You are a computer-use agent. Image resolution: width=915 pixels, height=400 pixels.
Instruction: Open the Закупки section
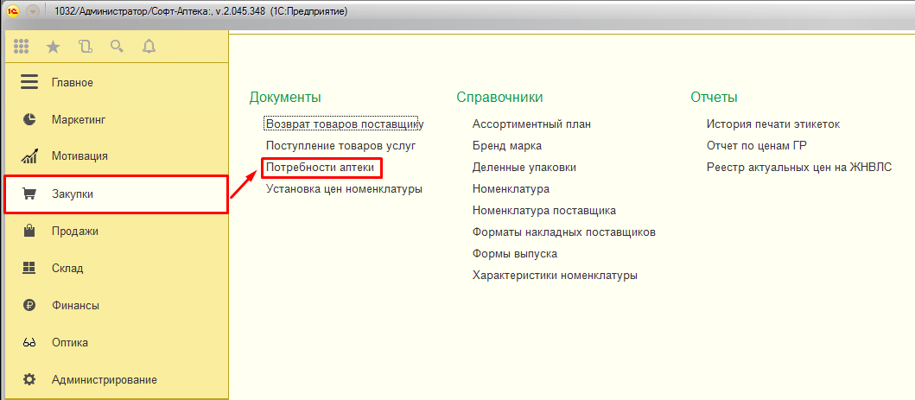[x=73, y=194]
